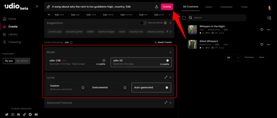Open the Whispers in the Night thumbnail
Screen dimensions: 277x118
(192, 29)
